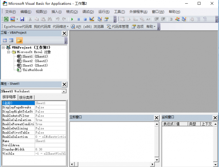The image size is (219, 167).
Task: Click ExcelHome代码库 button
Action: coord(18,26)
